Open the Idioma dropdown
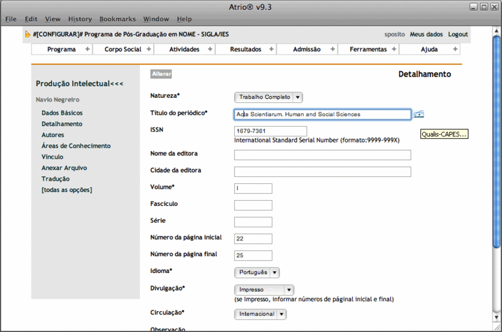The image size is (502, 332). click(257, 272)
